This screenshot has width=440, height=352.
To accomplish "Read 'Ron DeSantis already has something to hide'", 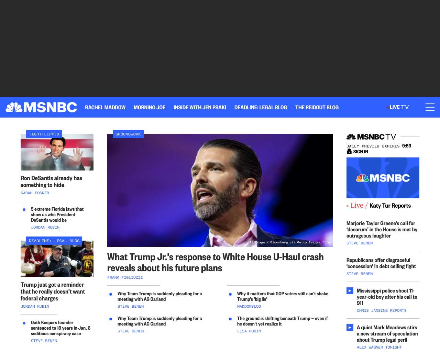I will [52, 181].
